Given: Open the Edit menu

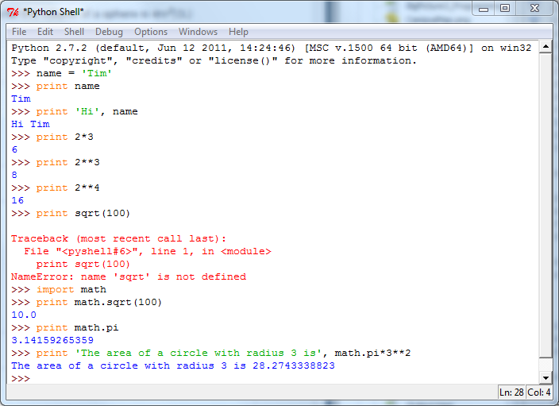Looking at the screenshot, I should pyautogui.click(x=45, y=32).
